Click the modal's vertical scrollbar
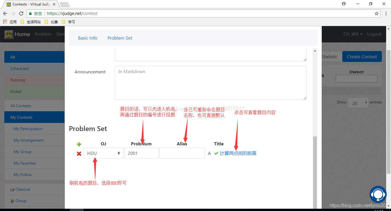This screenshot has width=391, height=211. pos(315,172)
